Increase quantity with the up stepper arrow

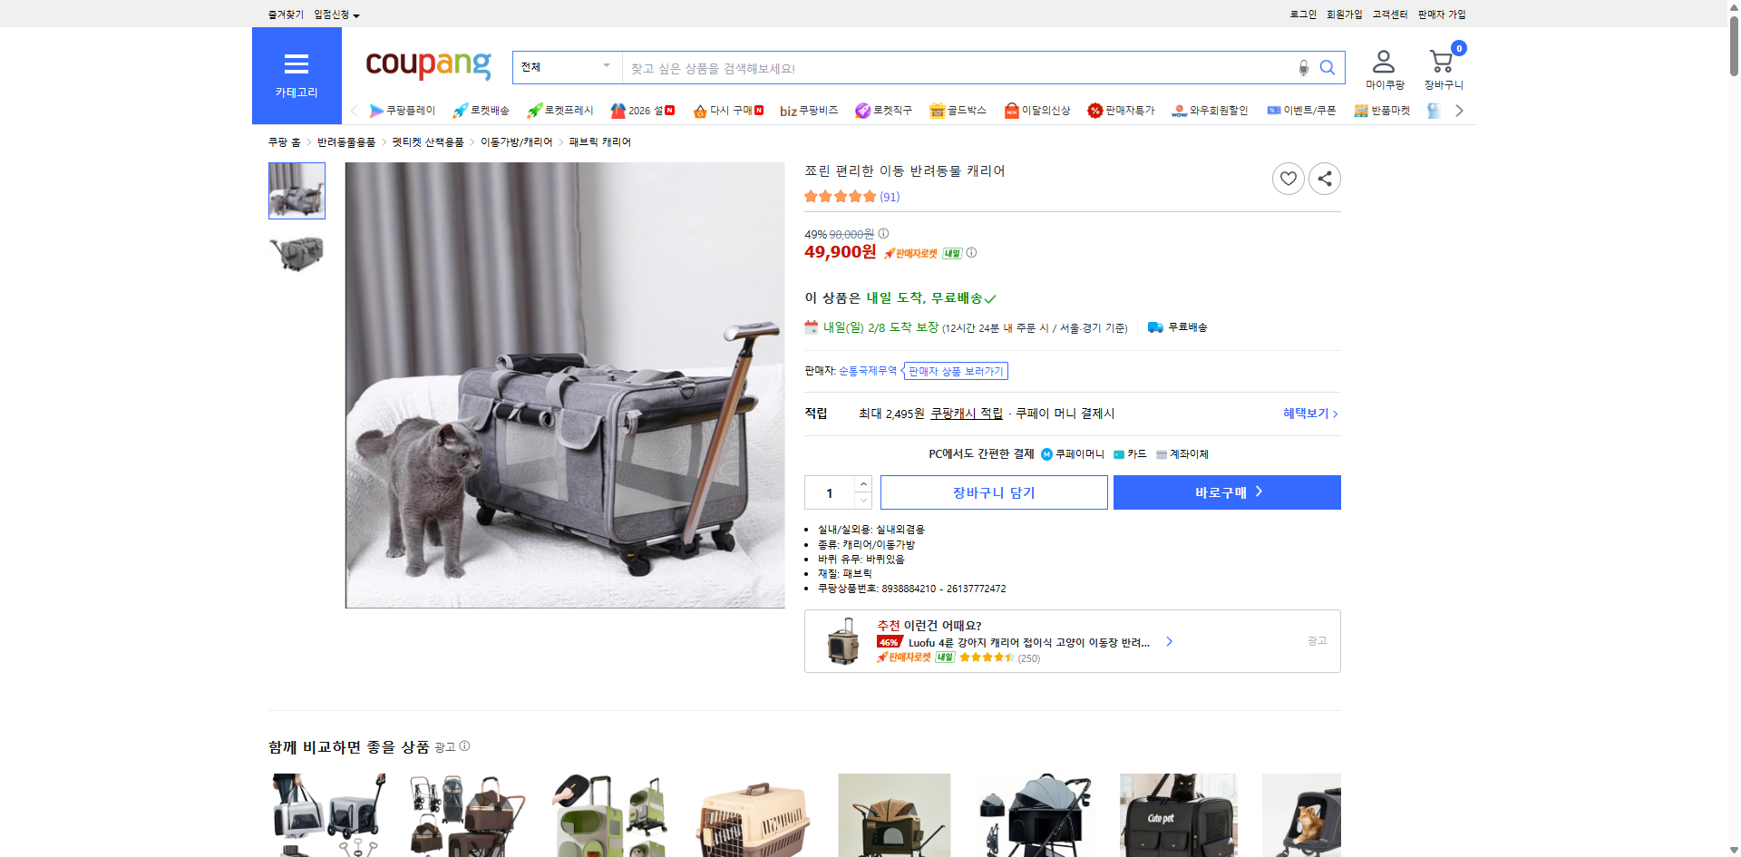click(x=862, y=483)
